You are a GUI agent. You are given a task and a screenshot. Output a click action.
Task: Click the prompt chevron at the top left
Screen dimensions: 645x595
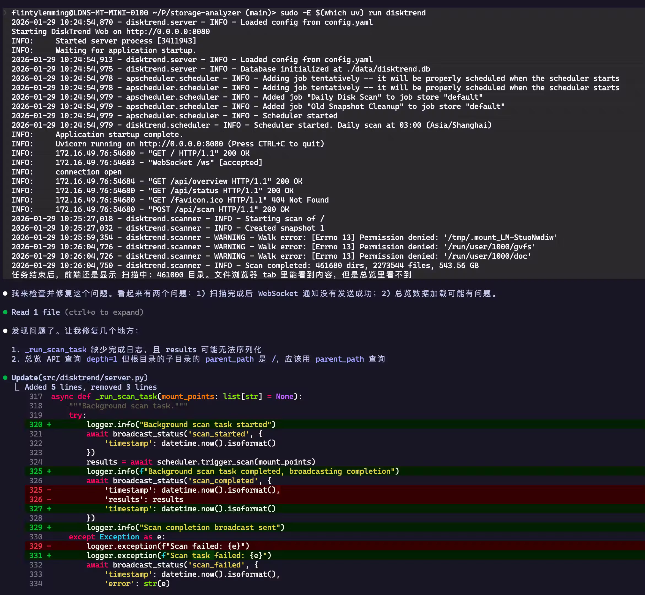point(5,13)
